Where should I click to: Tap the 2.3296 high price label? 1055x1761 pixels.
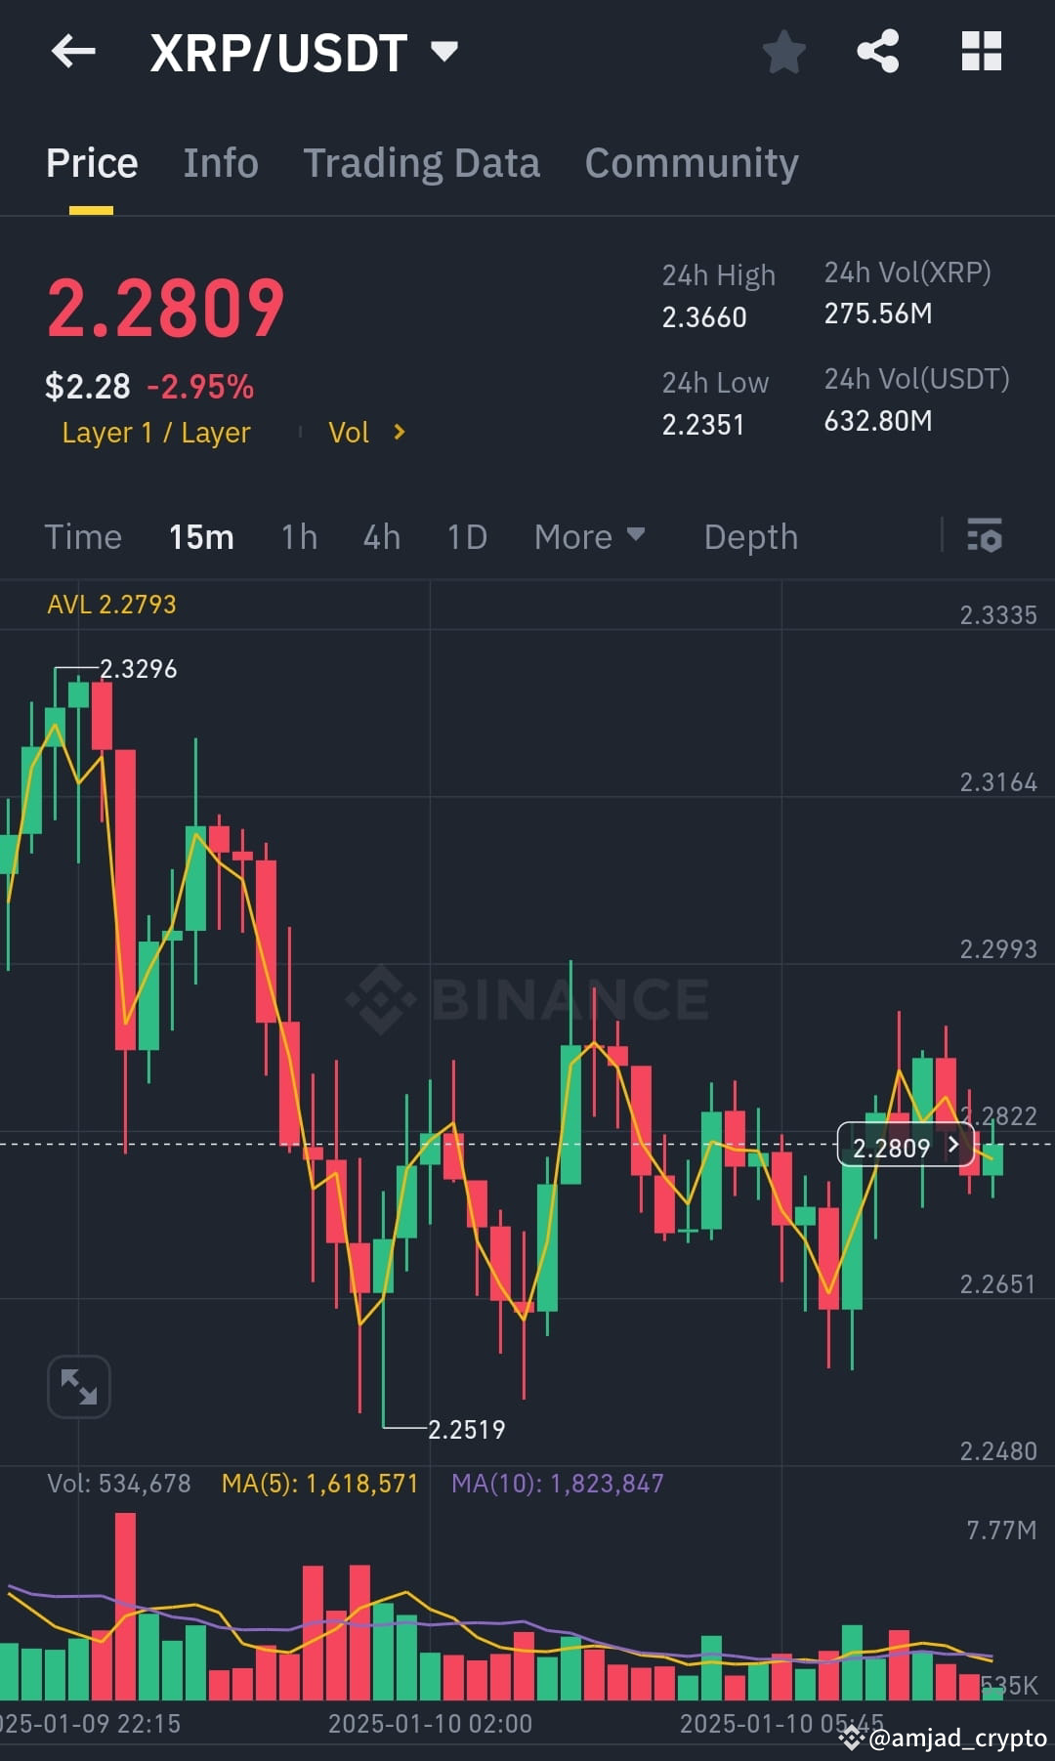click(139, 669)
